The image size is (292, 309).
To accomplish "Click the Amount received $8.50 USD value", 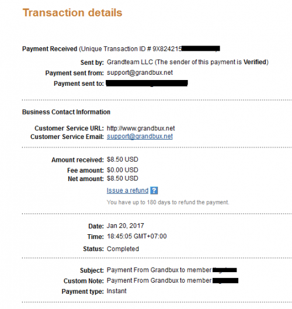I will click(x=123, y=159).
